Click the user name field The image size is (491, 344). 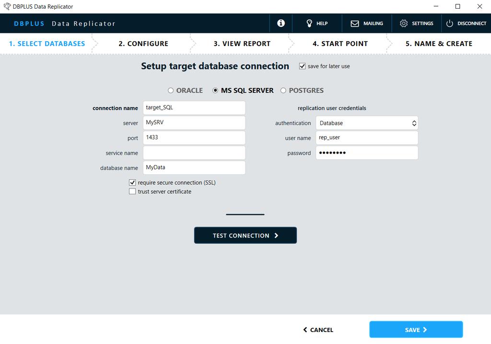pos(367,138)
